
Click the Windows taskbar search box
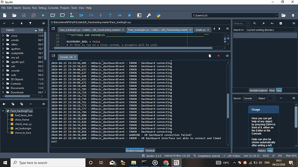tap(48, 163)
